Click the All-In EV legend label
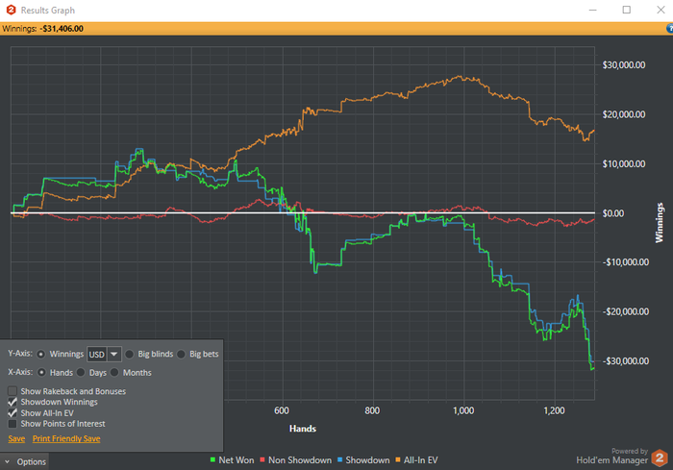Image resolution: width=673 pixels, height=470 pixels. tap(421, 460)
